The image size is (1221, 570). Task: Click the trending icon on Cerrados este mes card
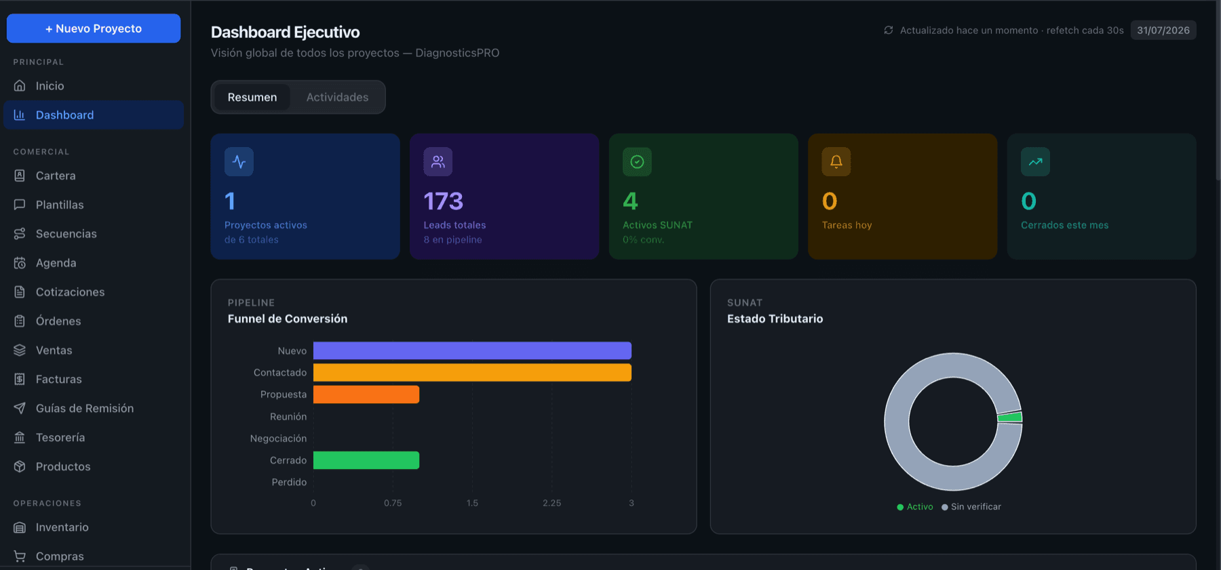[1035, 162]
